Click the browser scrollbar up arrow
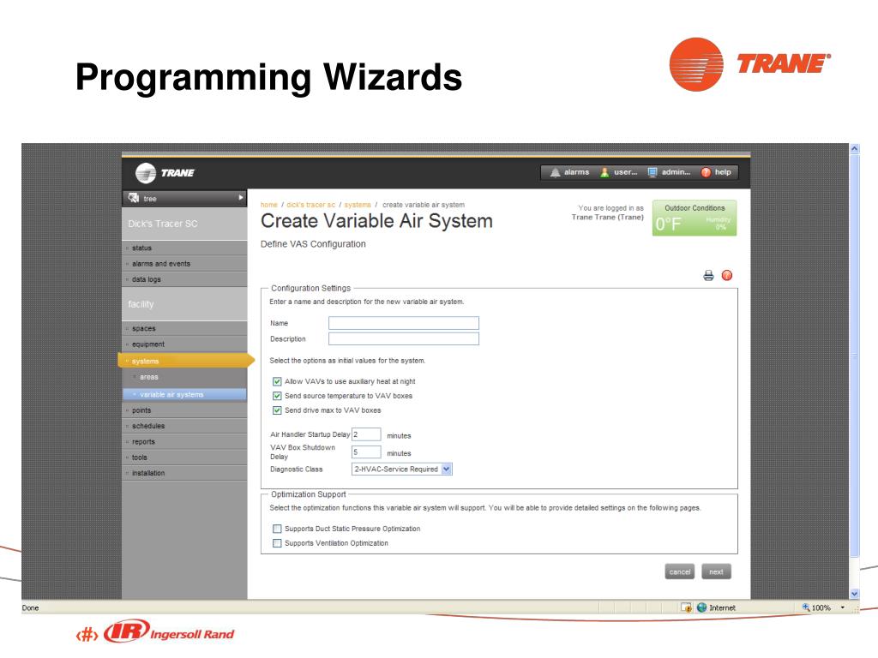 pyautogui.click(x=855, y=149)
